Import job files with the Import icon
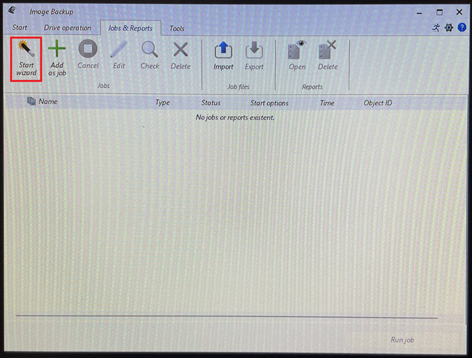This screenshot has width=472, height=358. 223,51
